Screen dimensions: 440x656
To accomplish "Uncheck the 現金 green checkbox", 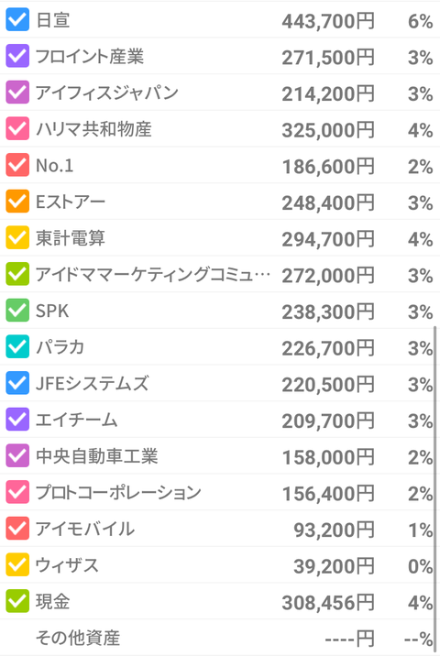I will (17, 601).
